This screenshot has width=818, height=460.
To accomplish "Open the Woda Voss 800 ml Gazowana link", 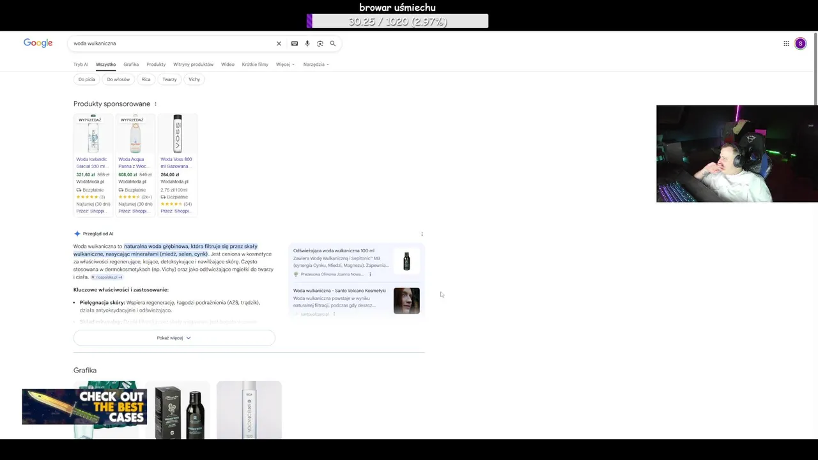I will (176, 163).
